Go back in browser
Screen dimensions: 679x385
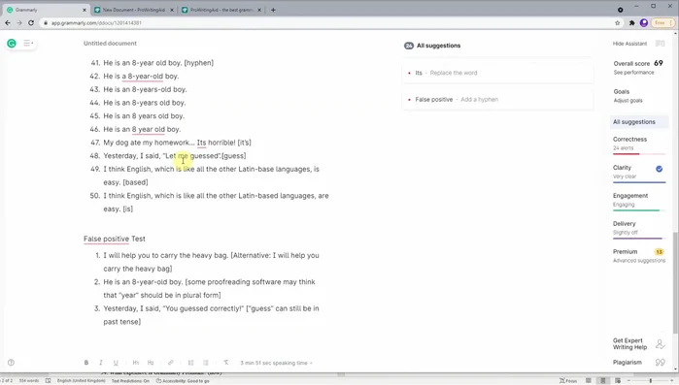pyautogui.click(x=8, y=23)
